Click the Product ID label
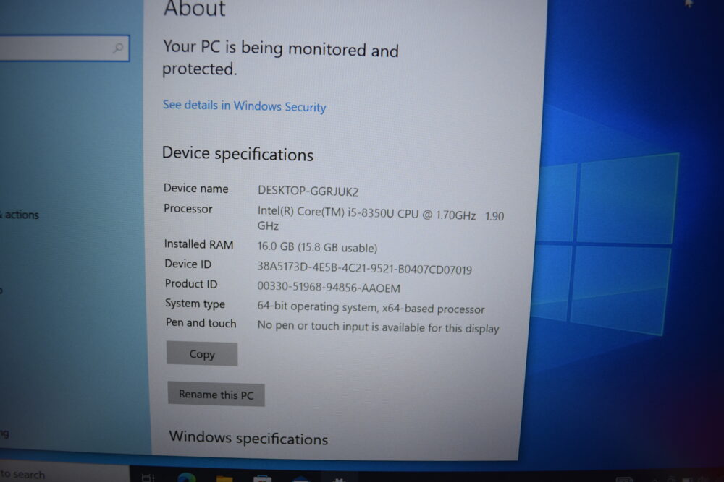This screenshot has width=724, height=482. point(190,284)
